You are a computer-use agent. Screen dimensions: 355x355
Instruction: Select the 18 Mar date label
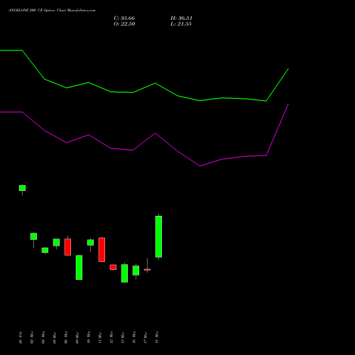(x=157, y=337)
